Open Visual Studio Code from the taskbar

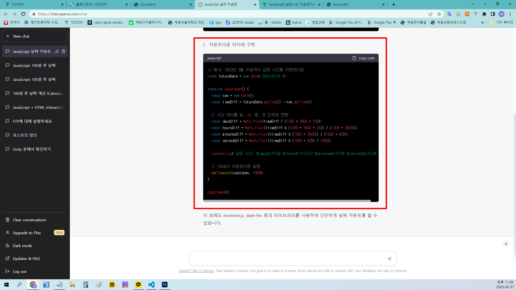point(152,285)
